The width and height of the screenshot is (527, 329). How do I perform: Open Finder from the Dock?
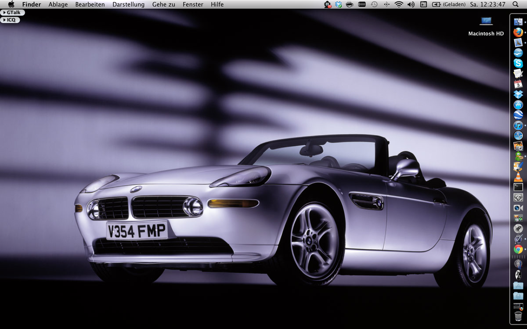pos(518,21)
